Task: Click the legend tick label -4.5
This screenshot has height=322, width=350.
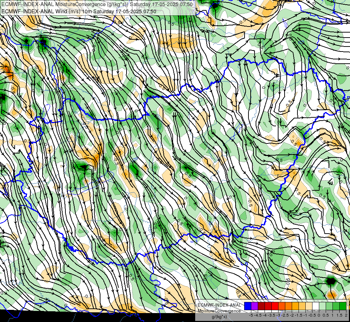Action: [258, 315]
